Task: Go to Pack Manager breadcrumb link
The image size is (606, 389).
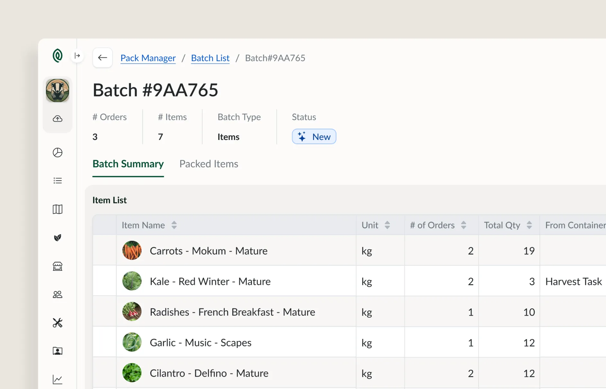Action: [x=148, y=58]
